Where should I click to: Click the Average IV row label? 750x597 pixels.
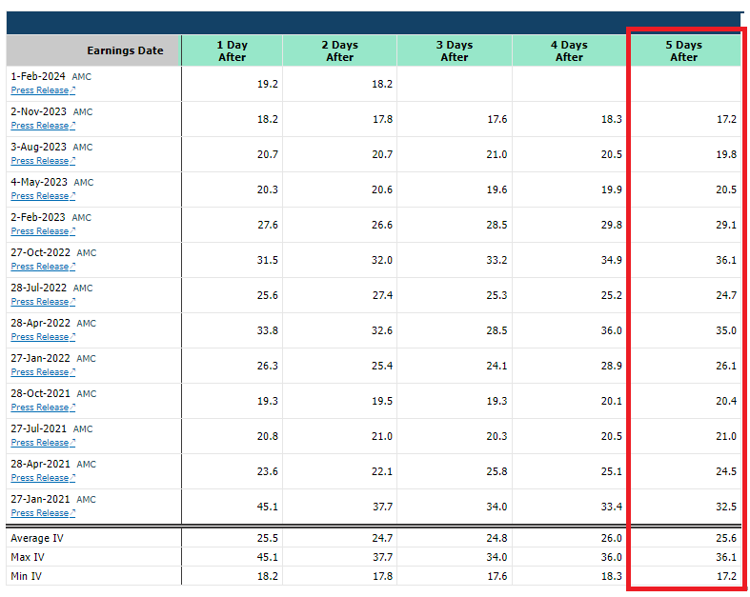[37, 538]
